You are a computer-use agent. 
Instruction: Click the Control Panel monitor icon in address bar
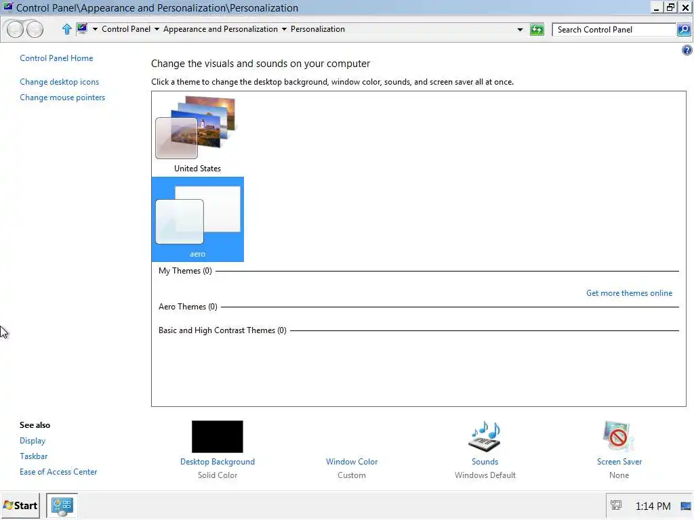coord(82,28)
